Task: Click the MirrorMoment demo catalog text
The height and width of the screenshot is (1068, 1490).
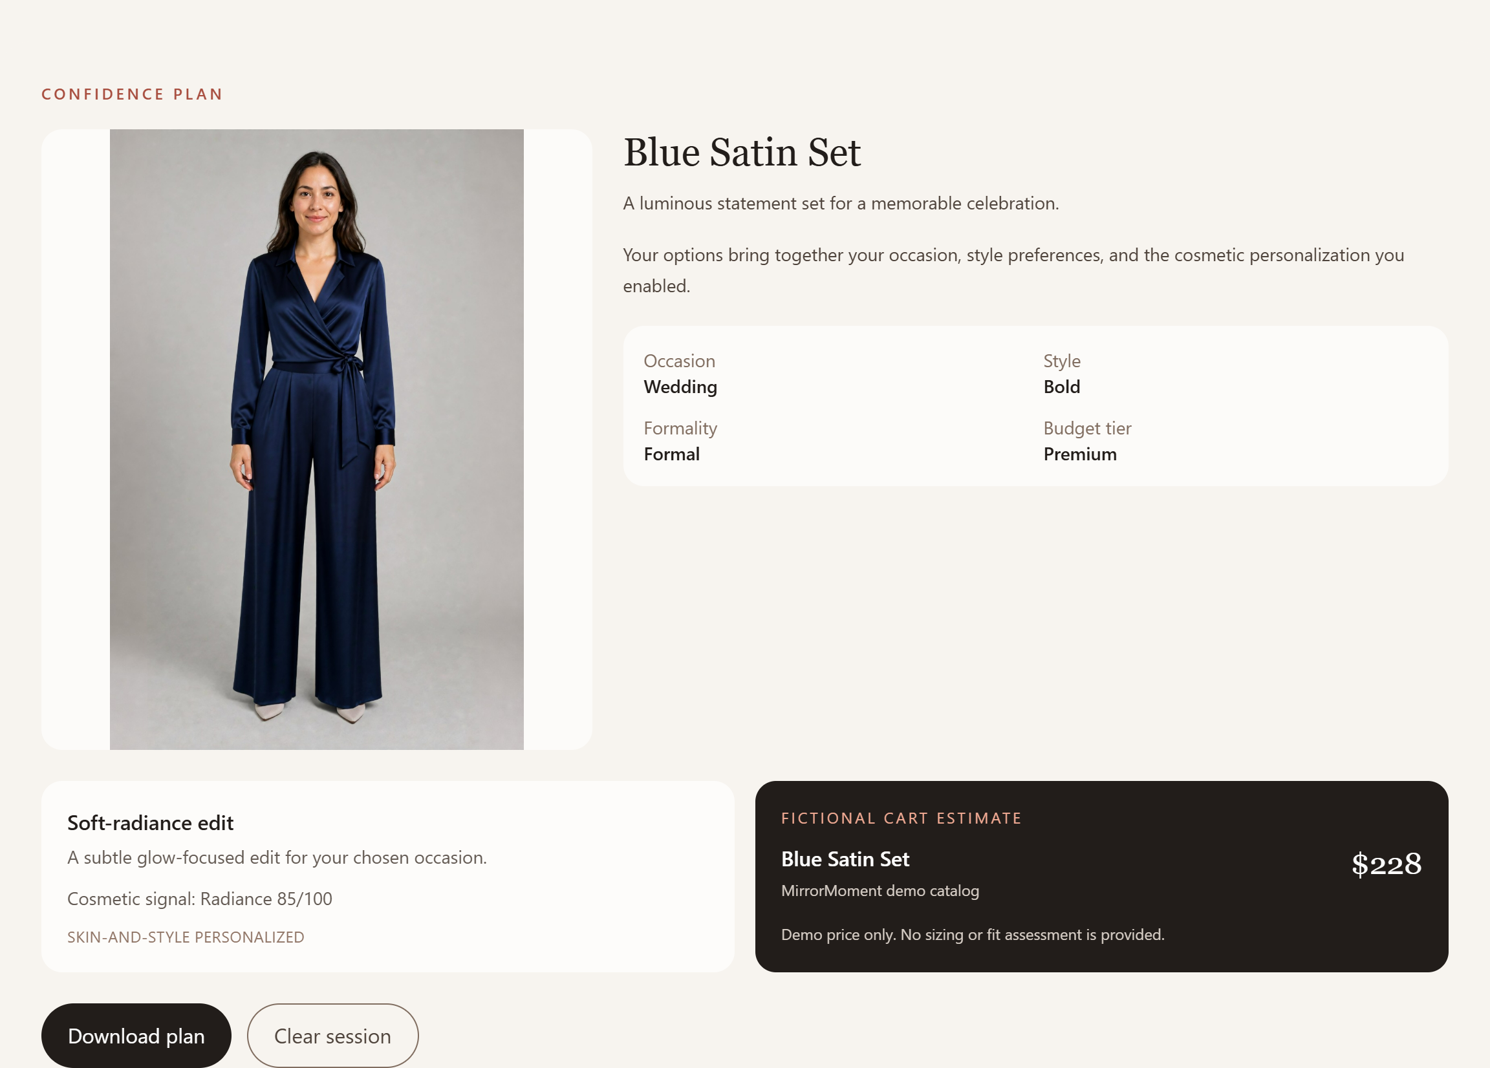Action: click(x=880, y=891)
